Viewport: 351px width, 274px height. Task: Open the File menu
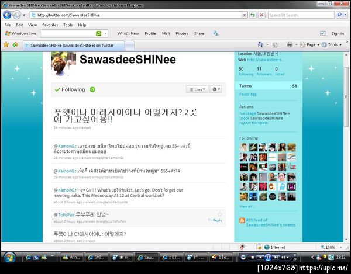click(x=8, y=25)
